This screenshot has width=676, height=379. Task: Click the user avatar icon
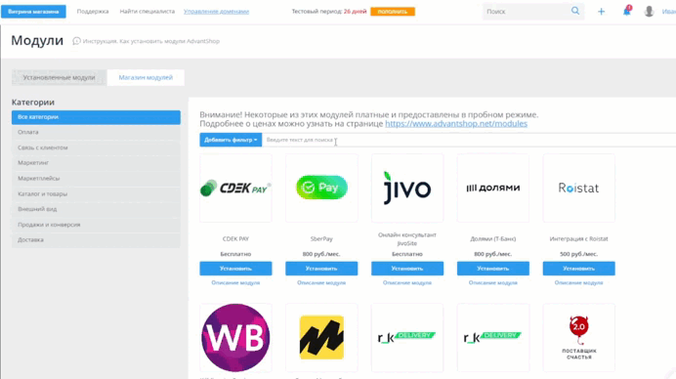649,12
